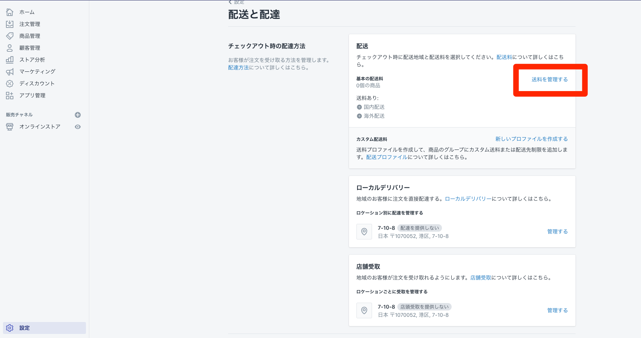Open 配送プロファイル help link
Screen dimensions: 641x338
387,157
